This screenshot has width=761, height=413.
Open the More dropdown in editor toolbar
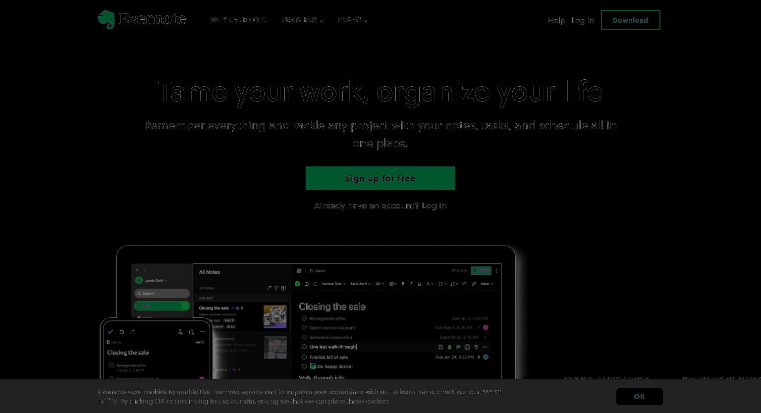click(487, 284)
